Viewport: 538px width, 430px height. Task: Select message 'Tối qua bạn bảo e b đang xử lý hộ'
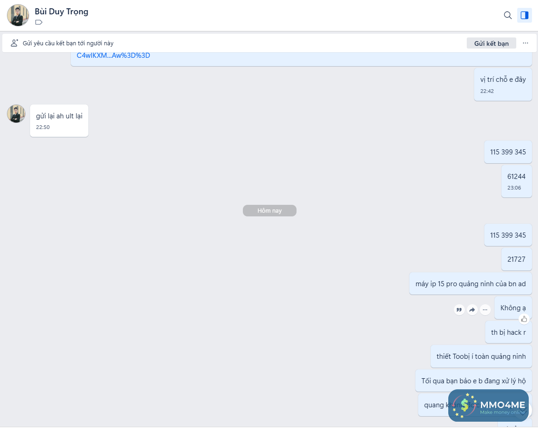474,381
